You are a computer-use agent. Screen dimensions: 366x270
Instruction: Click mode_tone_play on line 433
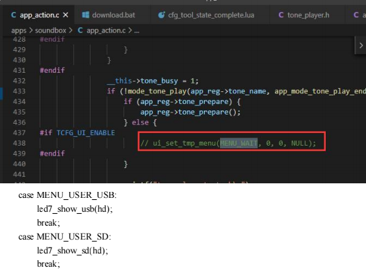(x=157, y=91)
